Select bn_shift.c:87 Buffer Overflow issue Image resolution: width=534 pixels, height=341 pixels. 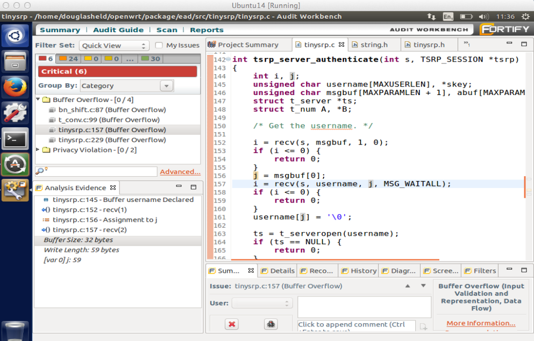112,110
